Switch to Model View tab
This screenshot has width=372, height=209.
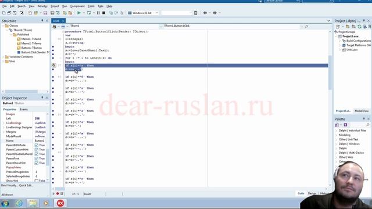click(362, 111)
